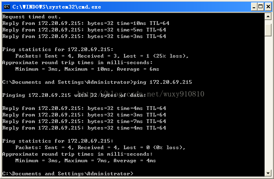Click the scrollbar up arrow

pyautogui.click(x=268, y=17)
